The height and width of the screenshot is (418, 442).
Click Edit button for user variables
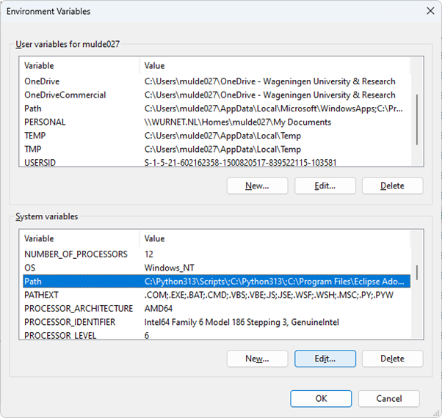(x=325, y=186)
